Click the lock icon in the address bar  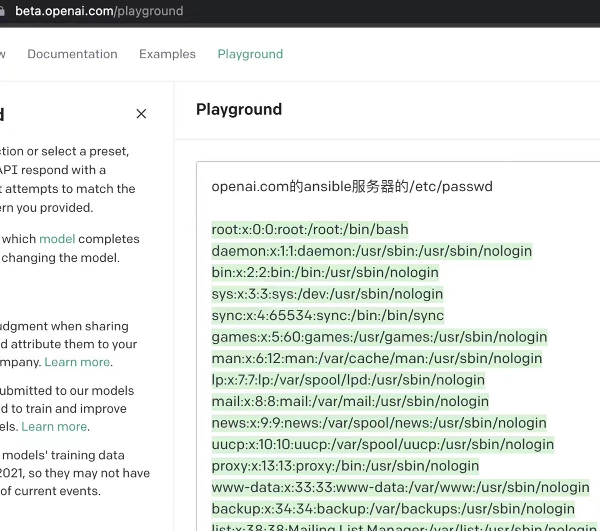tap(2, 12)
